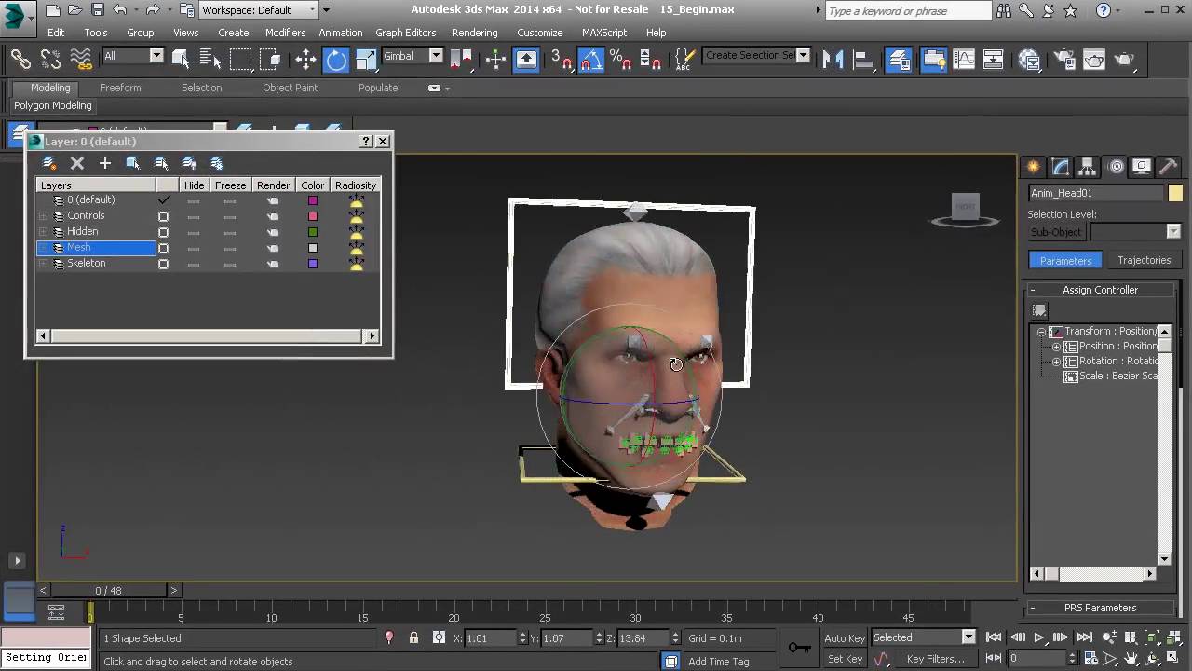Click the Trajectories button
Viewport: 1192px width, 671px height.
point(1144,260)
